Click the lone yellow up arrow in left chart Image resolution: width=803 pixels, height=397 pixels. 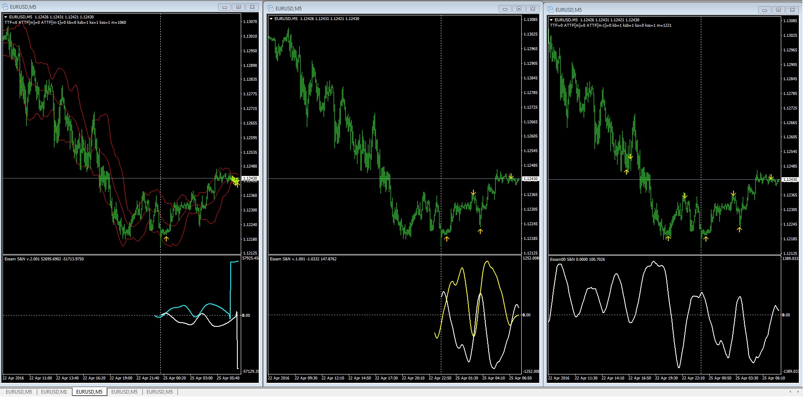[x=166, y=239]
